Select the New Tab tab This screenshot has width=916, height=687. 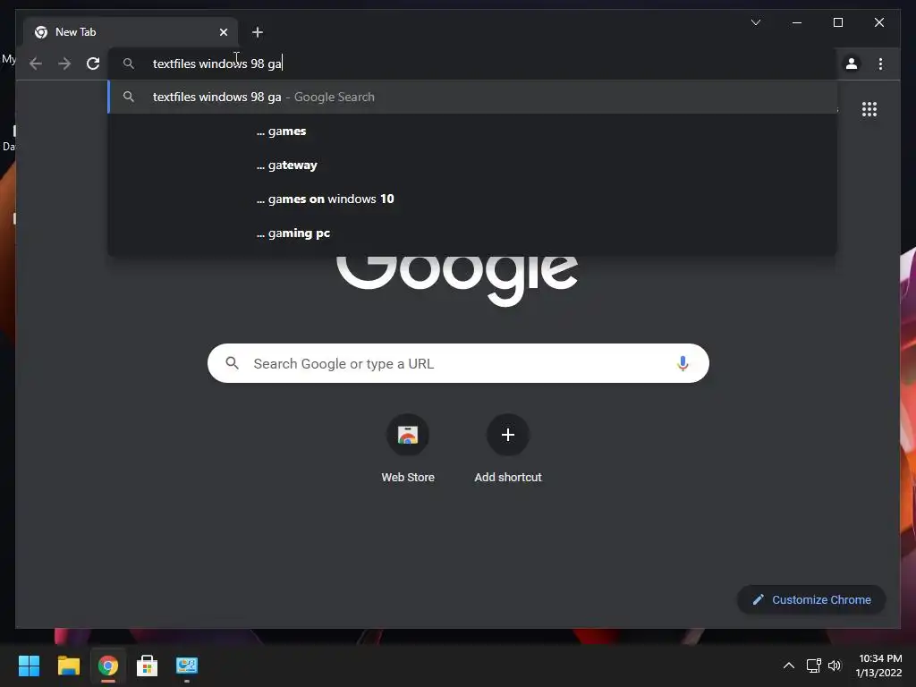click(x=131, y=32)
